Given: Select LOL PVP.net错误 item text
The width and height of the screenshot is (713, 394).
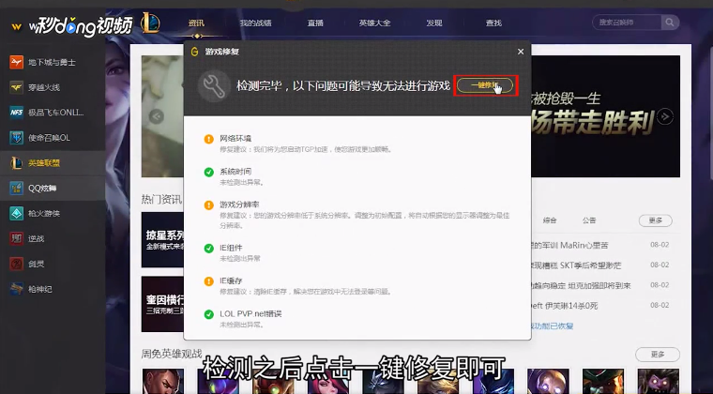Looking at the screenshot, I should point(250,314).
